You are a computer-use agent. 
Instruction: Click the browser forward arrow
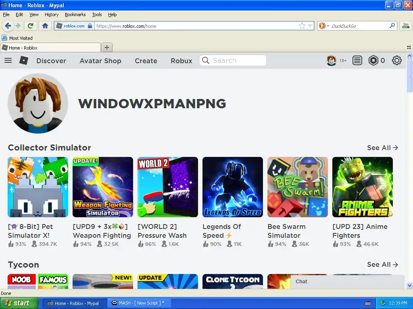point(18,26)
